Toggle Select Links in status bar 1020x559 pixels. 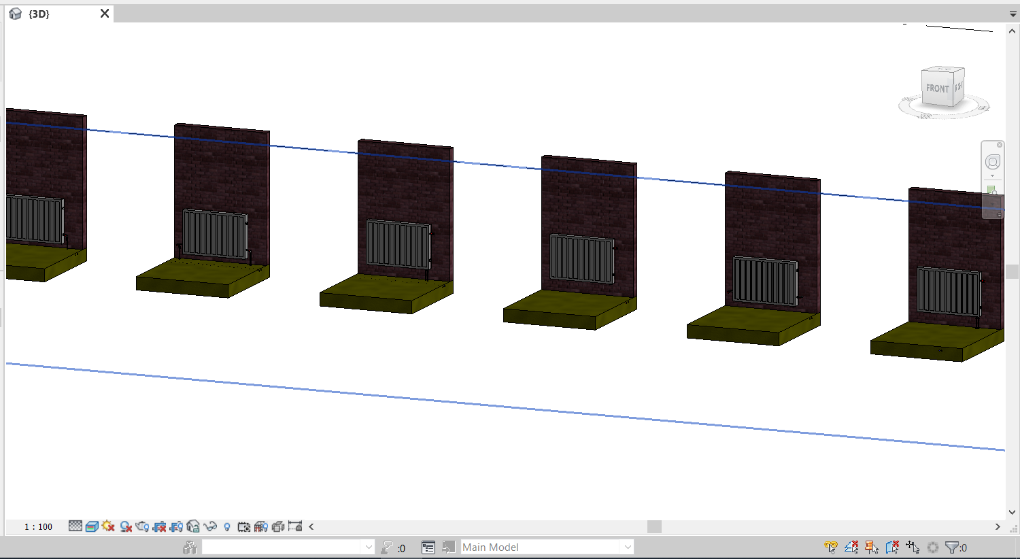pos(831,547)
